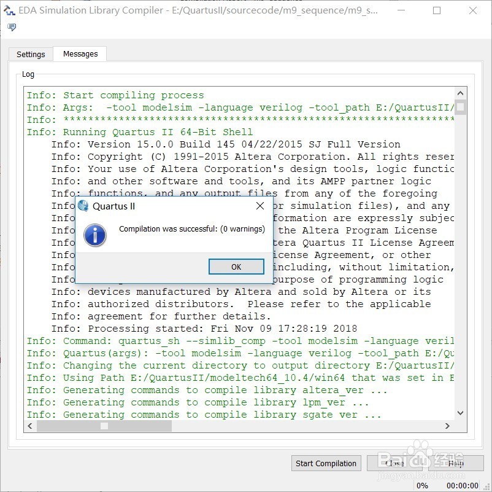Click the EDA Simulation Library Compiler app icon
The height and width of the screenshot is (492, 492).
point(9,10)
